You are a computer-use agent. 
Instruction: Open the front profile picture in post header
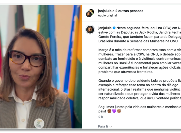(x=89, y=14)
